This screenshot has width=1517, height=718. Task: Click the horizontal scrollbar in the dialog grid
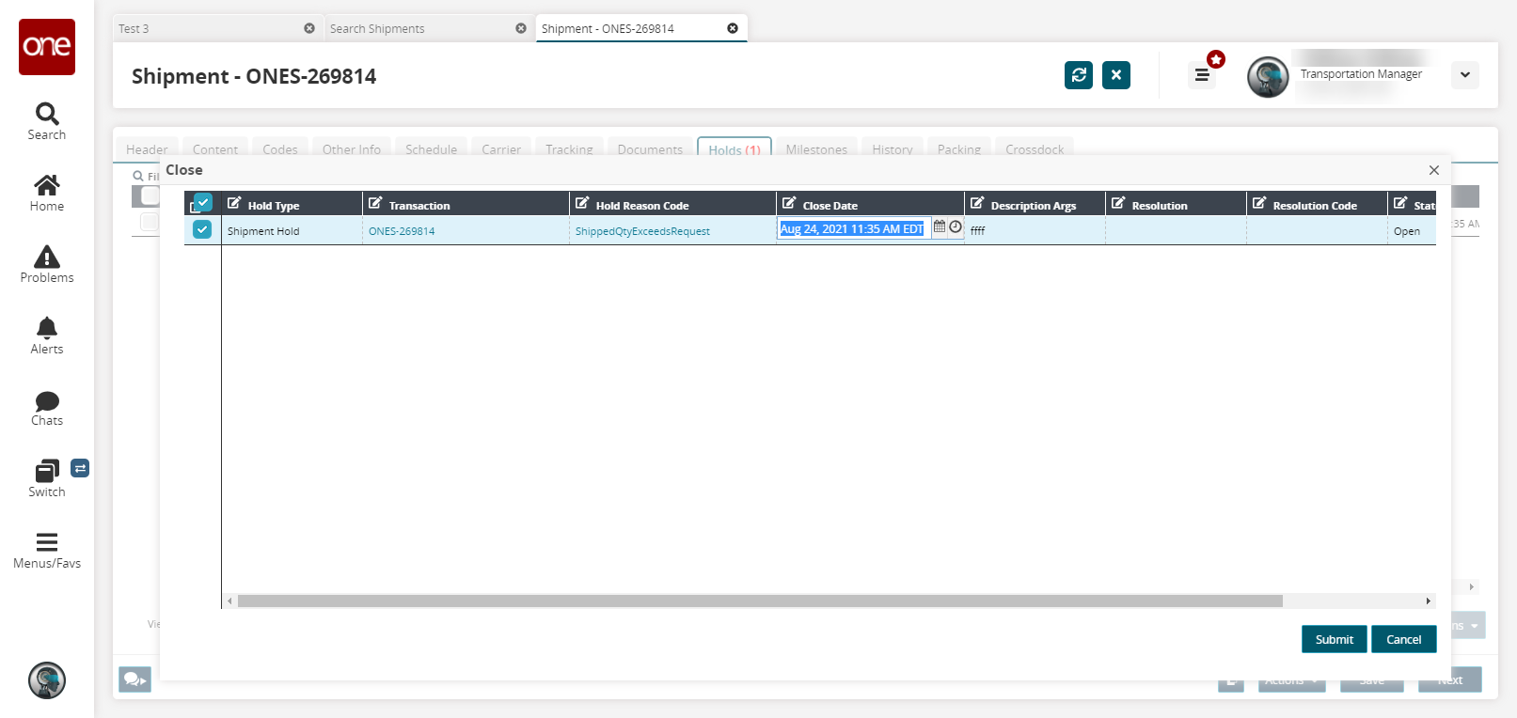760,601
